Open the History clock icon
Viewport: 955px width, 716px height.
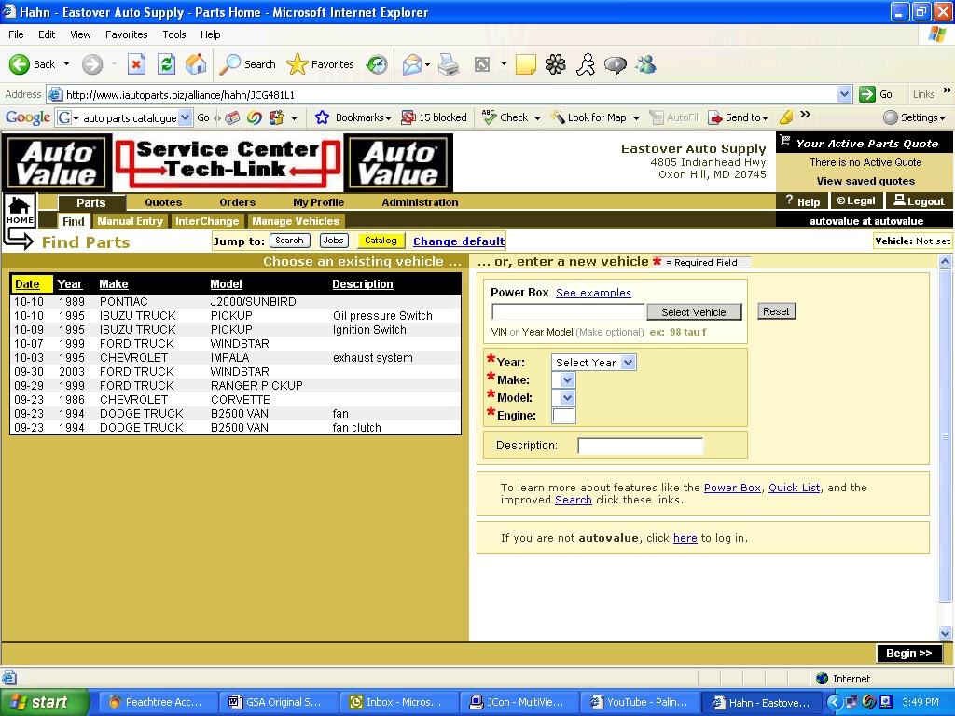point(377,64)
